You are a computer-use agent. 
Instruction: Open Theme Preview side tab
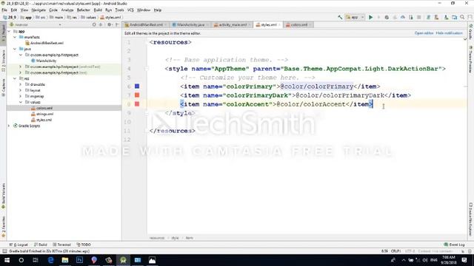(x=471, y=59)
